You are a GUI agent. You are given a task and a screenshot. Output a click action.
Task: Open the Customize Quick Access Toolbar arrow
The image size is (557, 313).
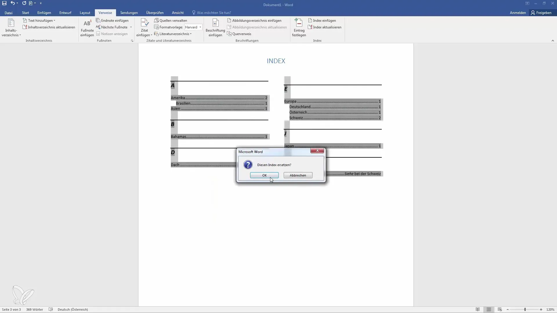coord(41,3)
